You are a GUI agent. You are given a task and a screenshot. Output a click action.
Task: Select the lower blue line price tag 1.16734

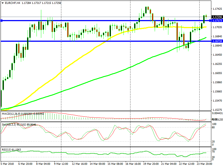217,41
